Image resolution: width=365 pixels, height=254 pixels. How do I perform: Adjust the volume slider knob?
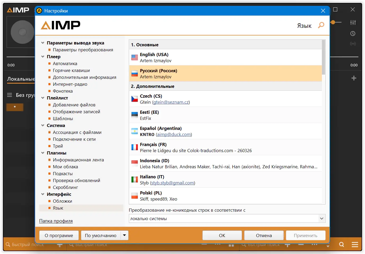coord(333,22)
